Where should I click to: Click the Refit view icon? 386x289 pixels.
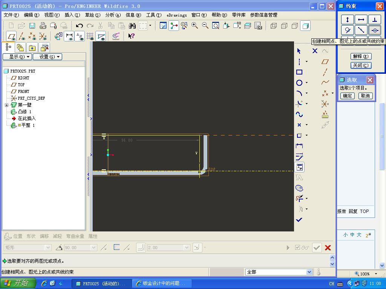tap(216, 26)
